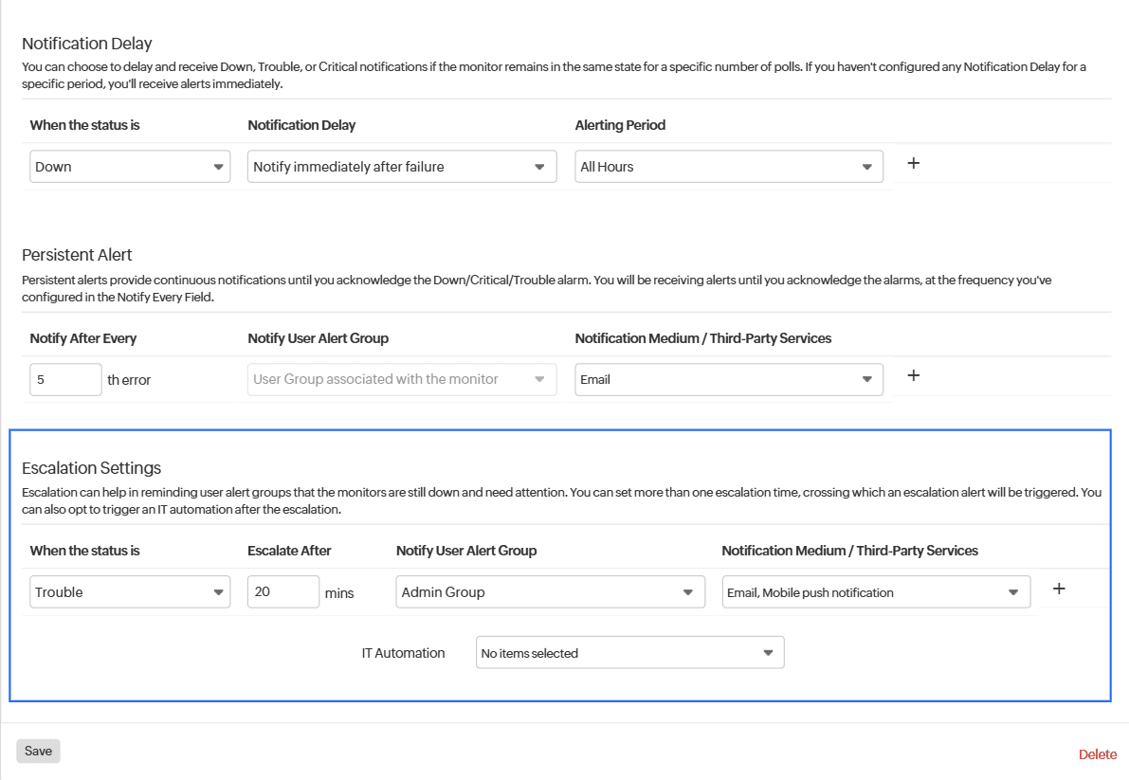Click the Notification Delay section heading
Screen dimensions: 1129x780
[x=87, y=44]
